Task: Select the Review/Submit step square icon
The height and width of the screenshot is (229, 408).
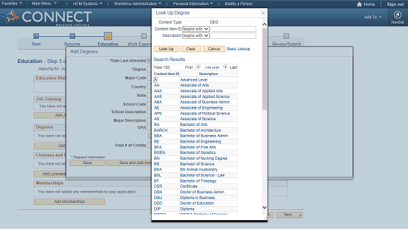Action: [286, 36]
